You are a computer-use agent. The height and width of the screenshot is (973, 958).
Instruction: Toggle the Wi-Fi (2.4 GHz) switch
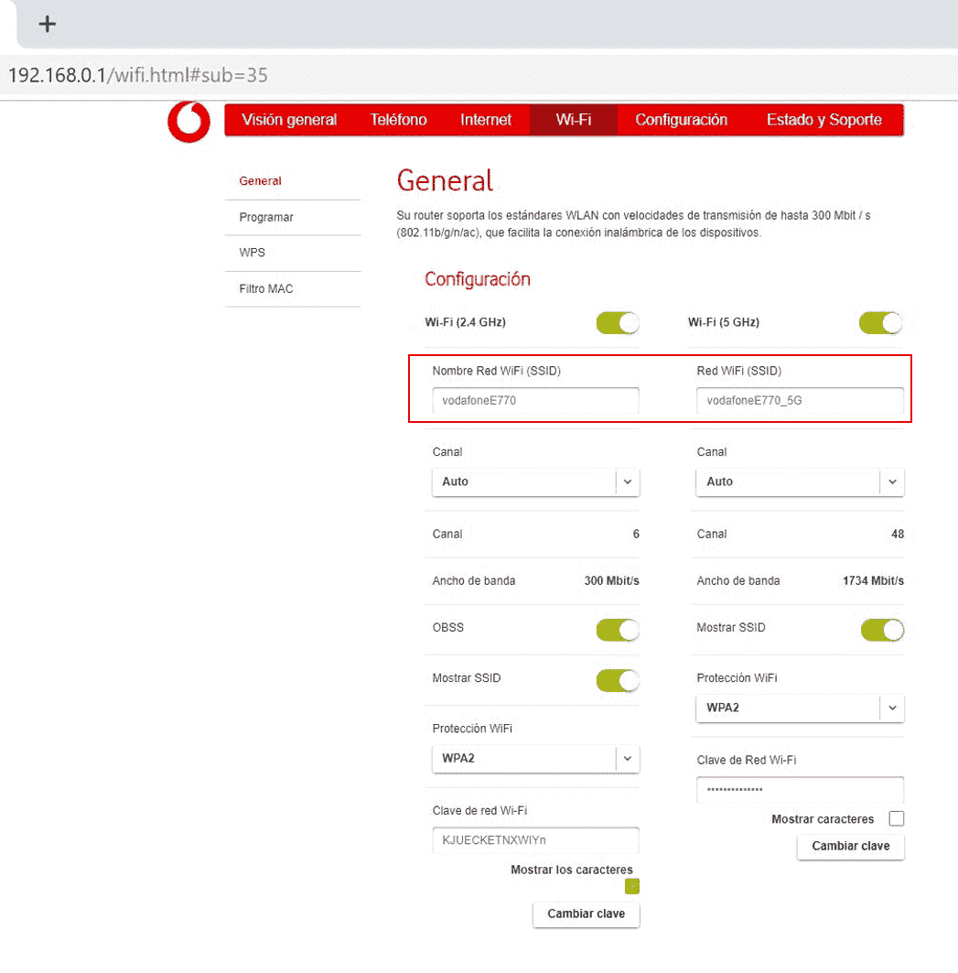(x=617, y=322)
